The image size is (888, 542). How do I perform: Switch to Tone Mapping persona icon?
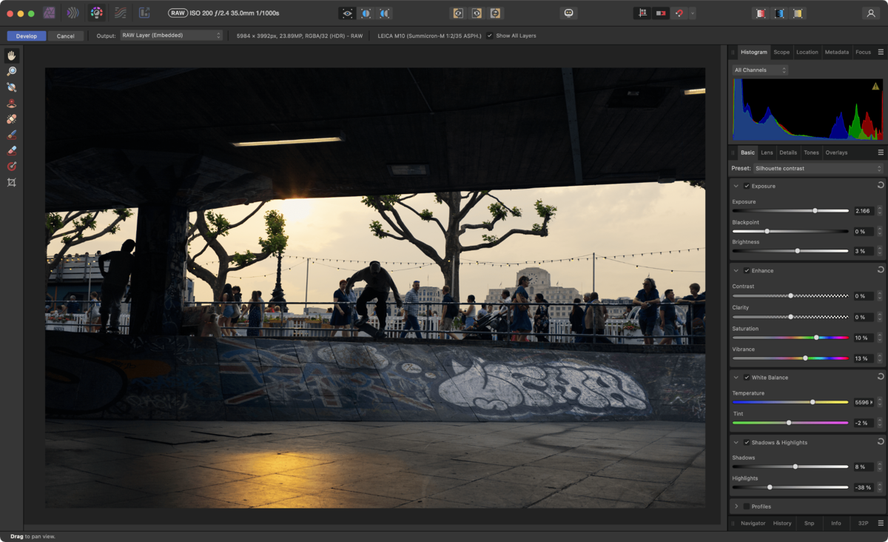pos(120,13)
